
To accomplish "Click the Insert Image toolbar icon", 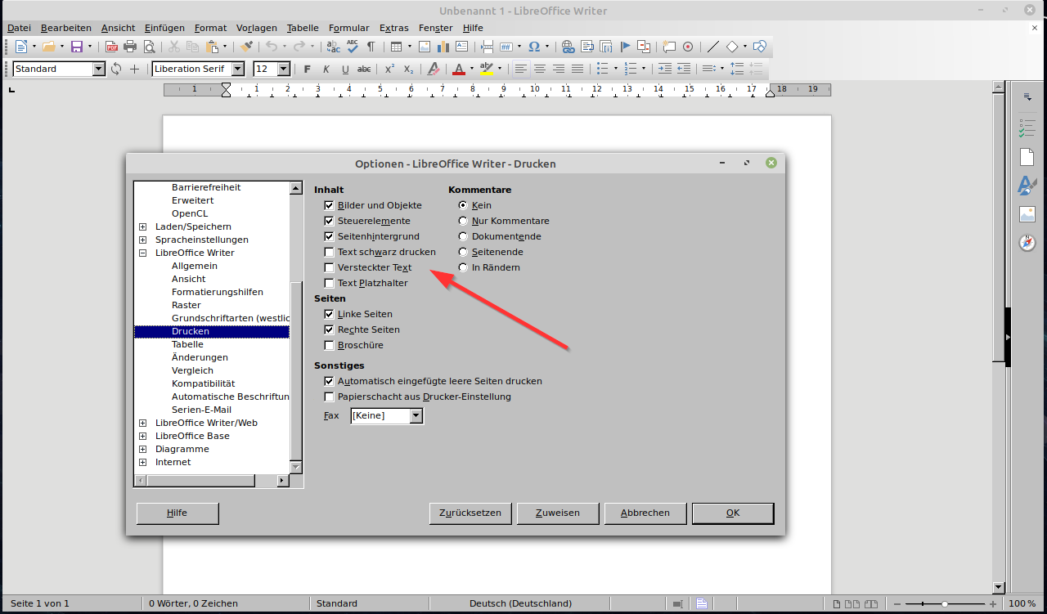I will pos(425,47).
